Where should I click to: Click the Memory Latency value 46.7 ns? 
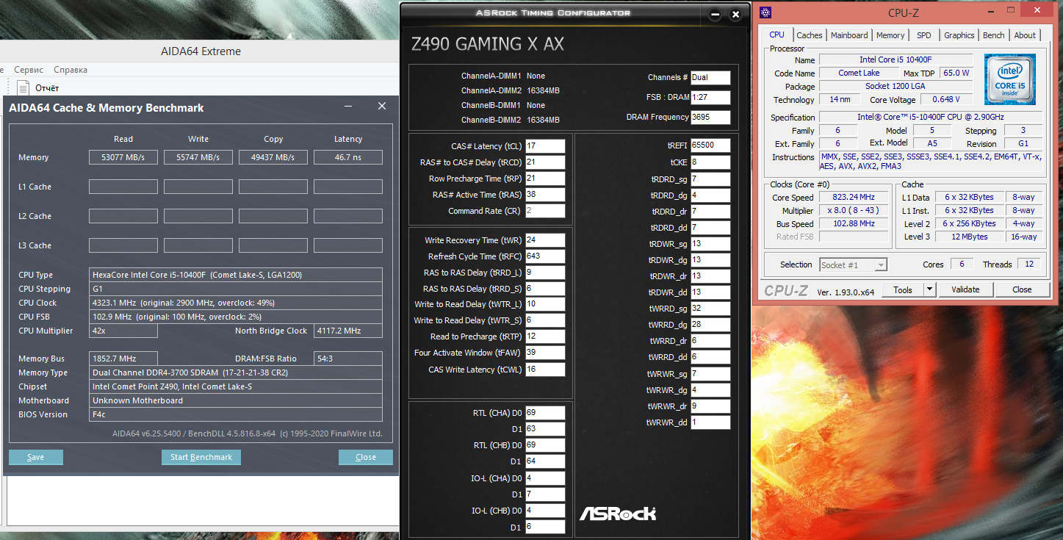348,157
